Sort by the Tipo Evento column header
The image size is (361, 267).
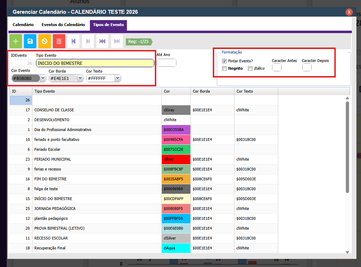(44, 91)
